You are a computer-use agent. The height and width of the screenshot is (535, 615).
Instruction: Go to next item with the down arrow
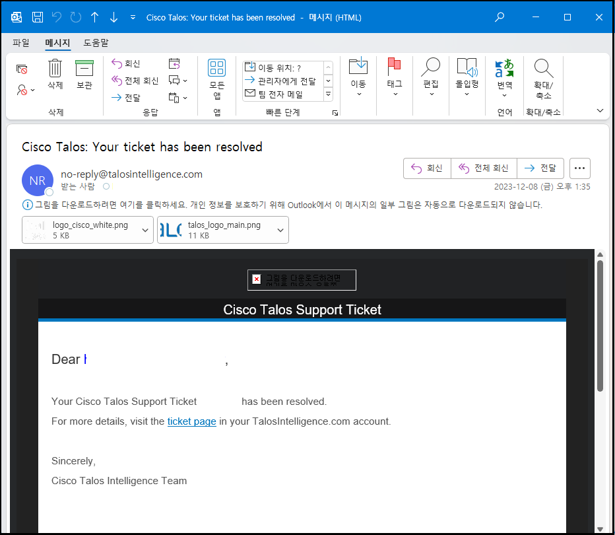coord(113,17)
